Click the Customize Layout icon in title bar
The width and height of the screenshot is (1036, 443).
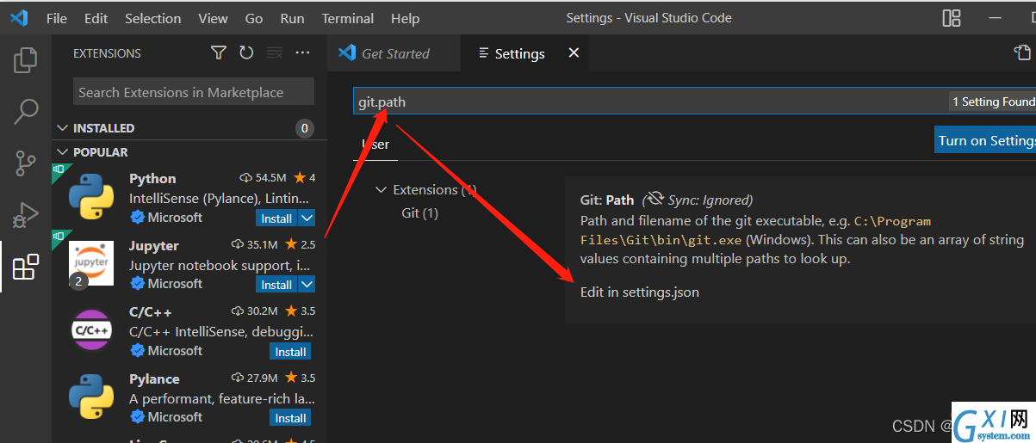[x=952, y=18]
